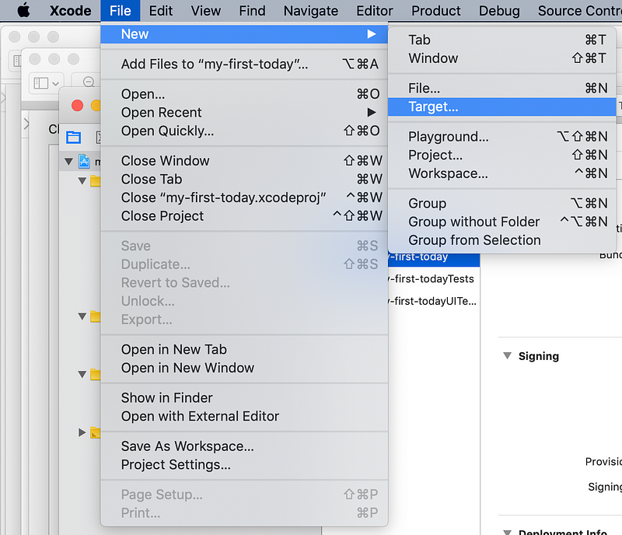Select New Group in submenu

[x=501, y=203]
